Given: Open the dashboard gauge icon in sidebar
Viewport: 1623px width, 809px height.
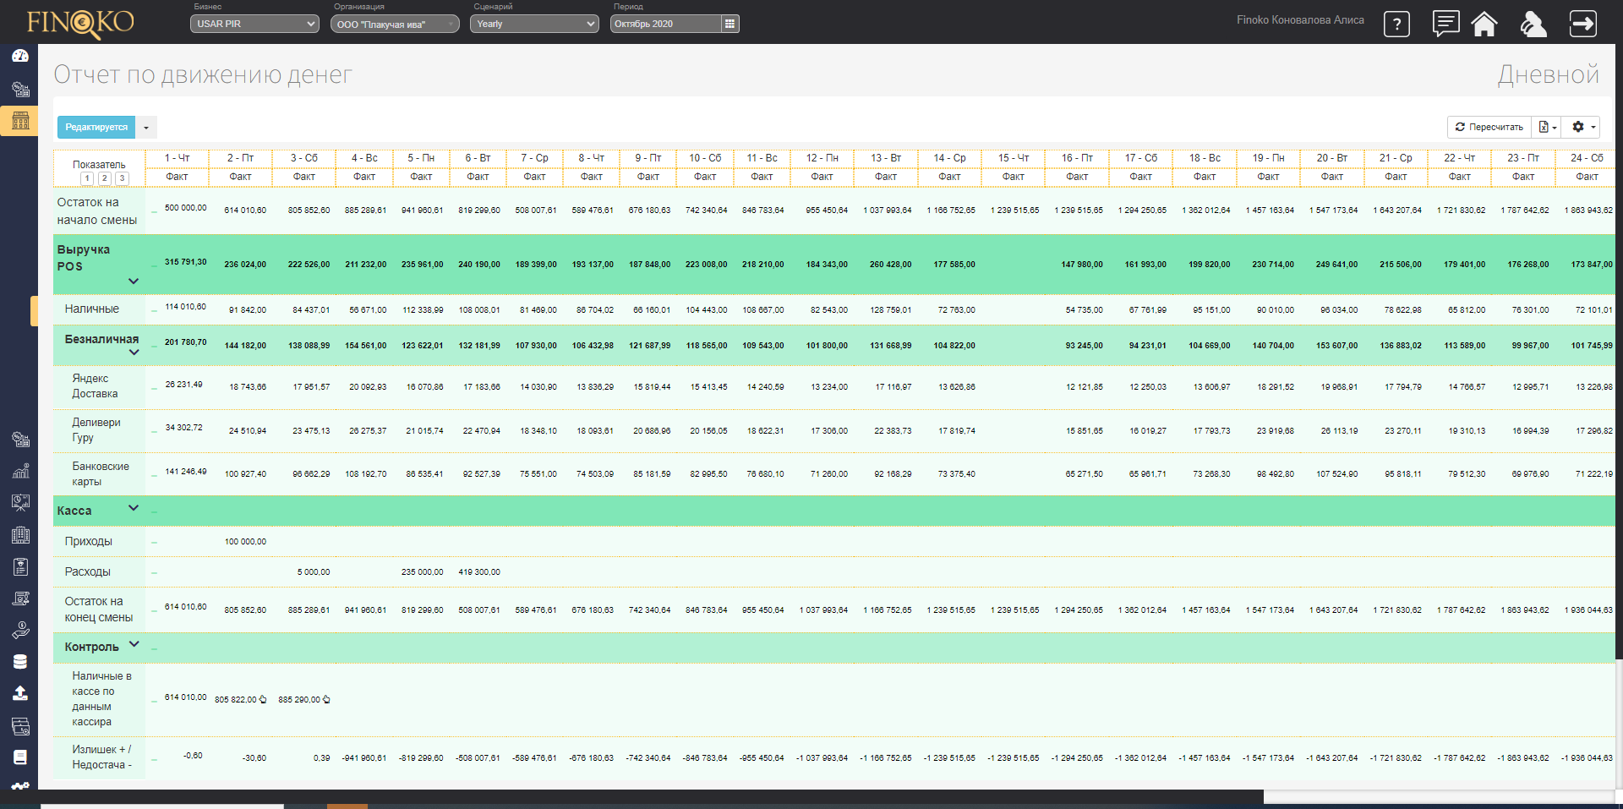Looking at the screenshot, I should [20, 56].
